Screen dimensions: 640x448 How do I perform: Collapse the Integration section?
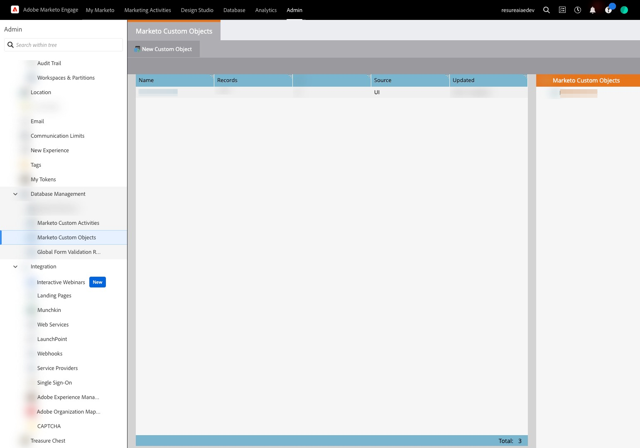coord(15,266)
